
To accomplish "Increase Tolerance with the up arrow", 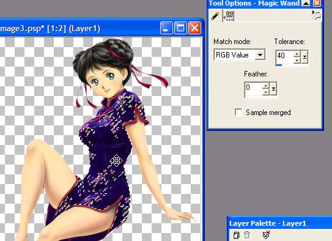I will 297,54.
